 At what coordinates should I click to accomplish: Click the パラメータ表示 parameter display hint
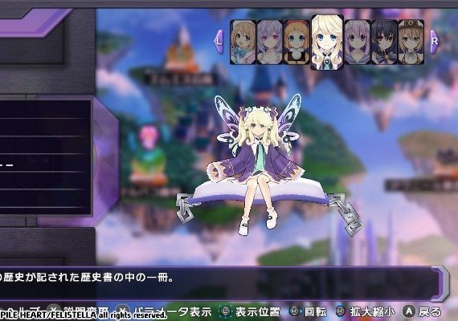(x=164, y=311)
